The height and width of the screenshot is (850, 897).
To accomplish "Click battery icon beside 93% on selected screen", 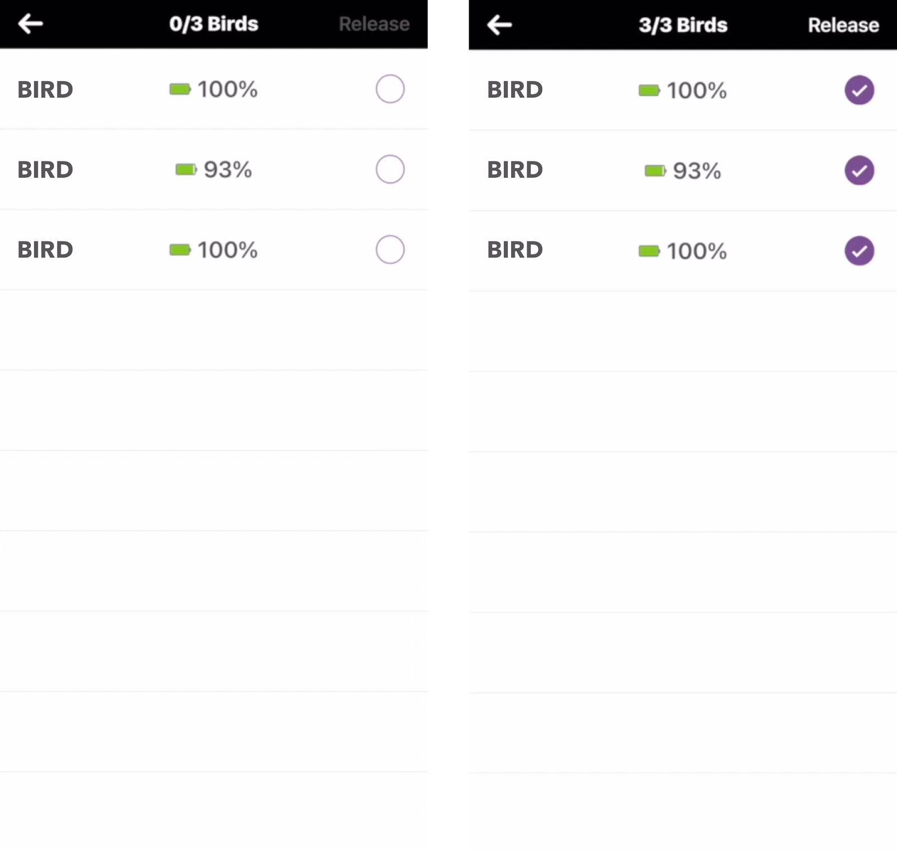I will point(655,170).
